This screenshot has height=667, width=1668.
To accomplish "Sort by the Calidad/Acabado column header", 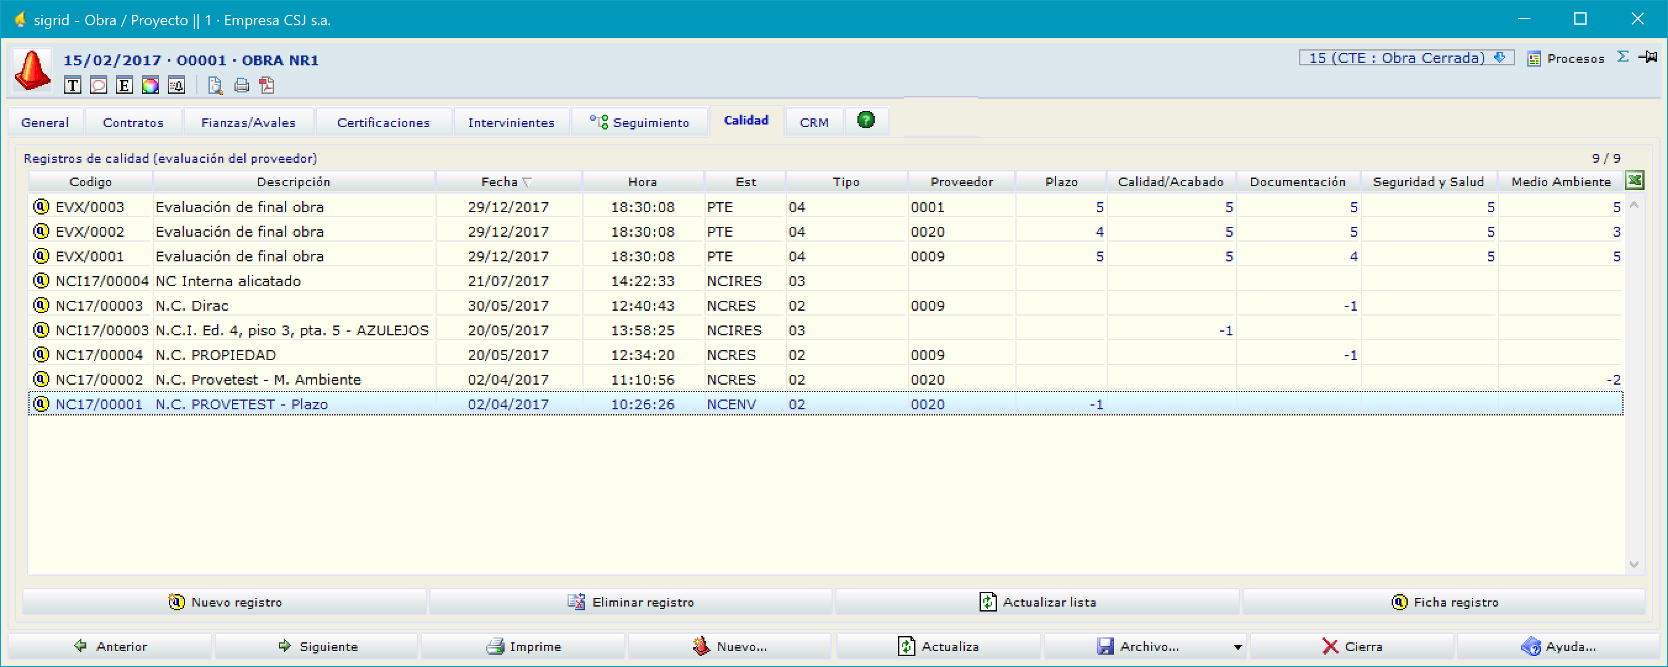I will point(1171,182).
